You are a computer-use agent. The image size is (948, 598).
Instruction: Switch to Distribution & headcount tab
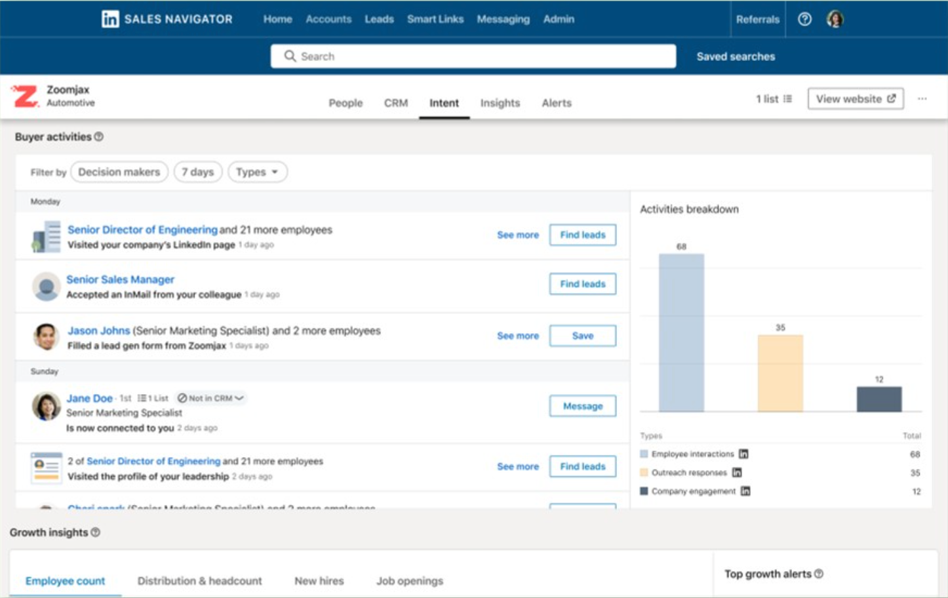[199, 581]
